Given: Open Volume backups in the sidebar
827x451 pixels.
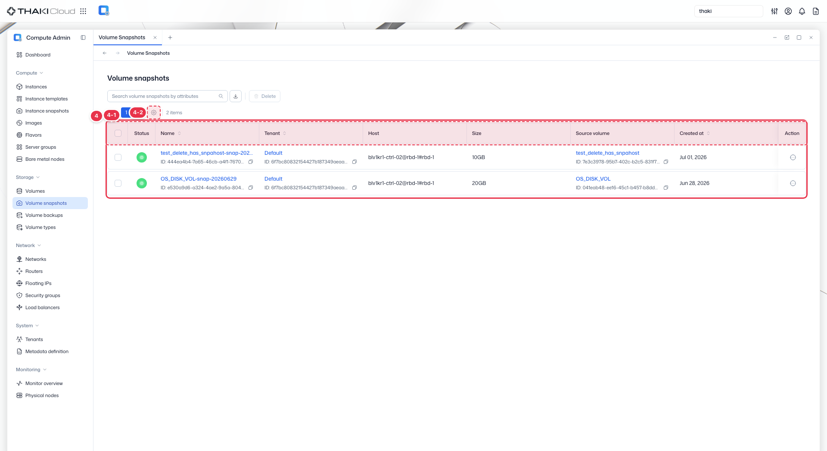Looking at the screenshot, I should [50, 215].
